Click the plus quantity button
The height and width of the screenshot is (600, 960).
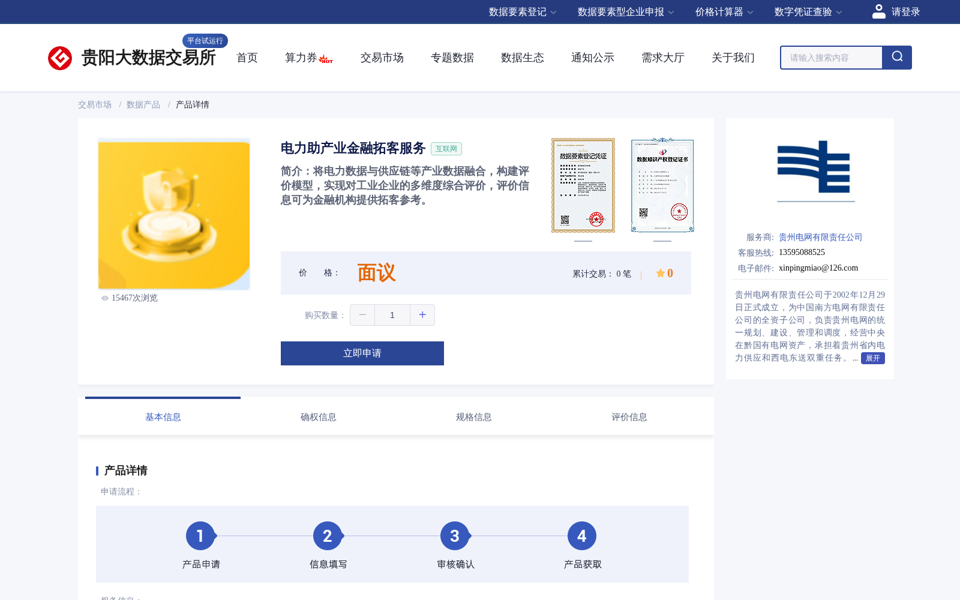click(422, 315)
